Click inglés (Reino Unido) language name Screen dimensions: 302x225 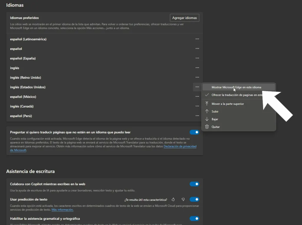[26, 78]
